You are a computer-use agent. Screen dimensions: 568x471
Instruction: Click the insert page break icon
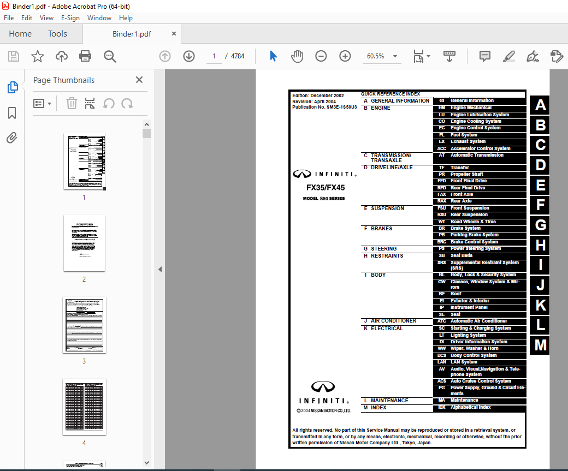pos(90,104)
